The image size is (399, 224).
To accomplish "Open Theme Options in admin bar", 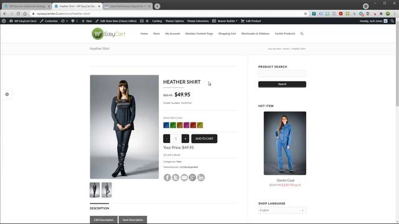I will tap(175, 21).
